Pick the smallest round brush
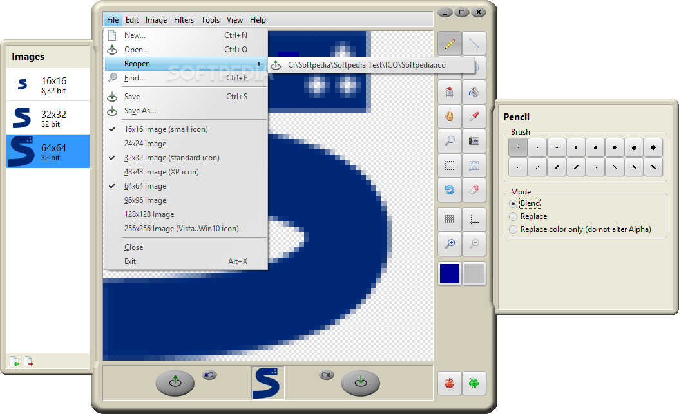The width and height of the screenshot is (679, 414). click(518, 147)
